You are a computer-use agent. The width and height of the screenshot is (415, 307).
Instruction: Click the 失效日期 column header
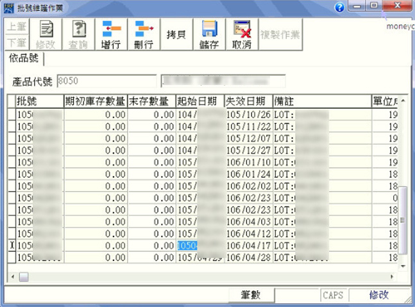tap(248, 101)
